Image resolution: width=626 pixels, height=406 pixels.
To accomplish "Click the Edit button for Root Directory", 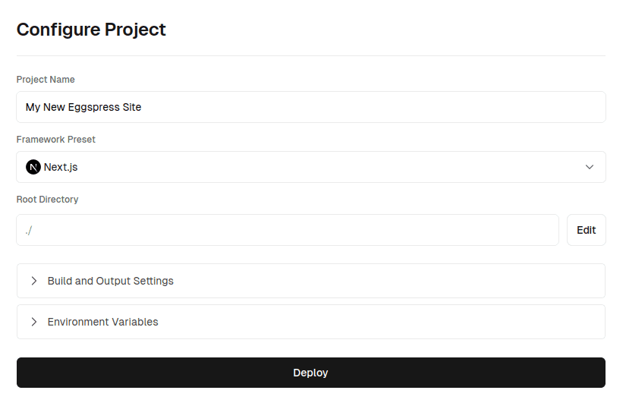I will pyautogui.click(x=586, y=230).
